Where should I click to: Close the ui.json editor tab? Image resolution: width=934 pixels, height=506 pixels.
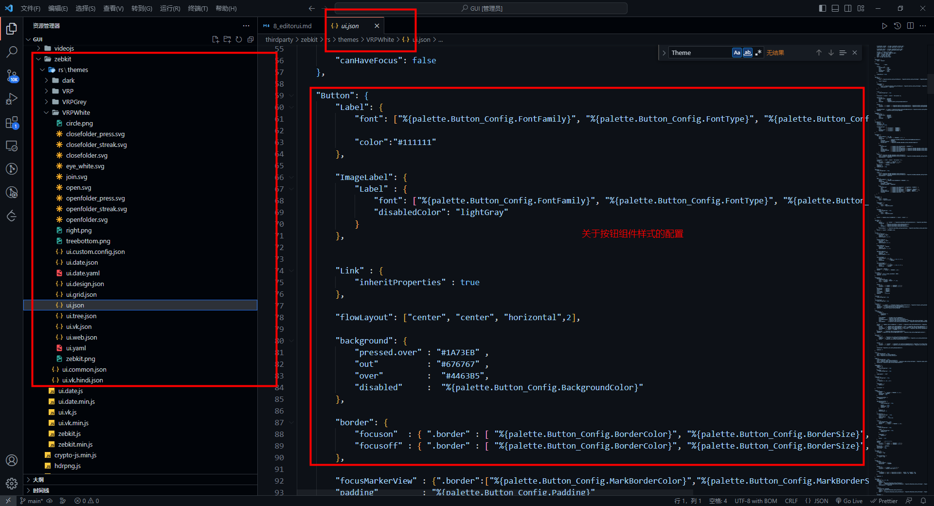coord(377,26)
